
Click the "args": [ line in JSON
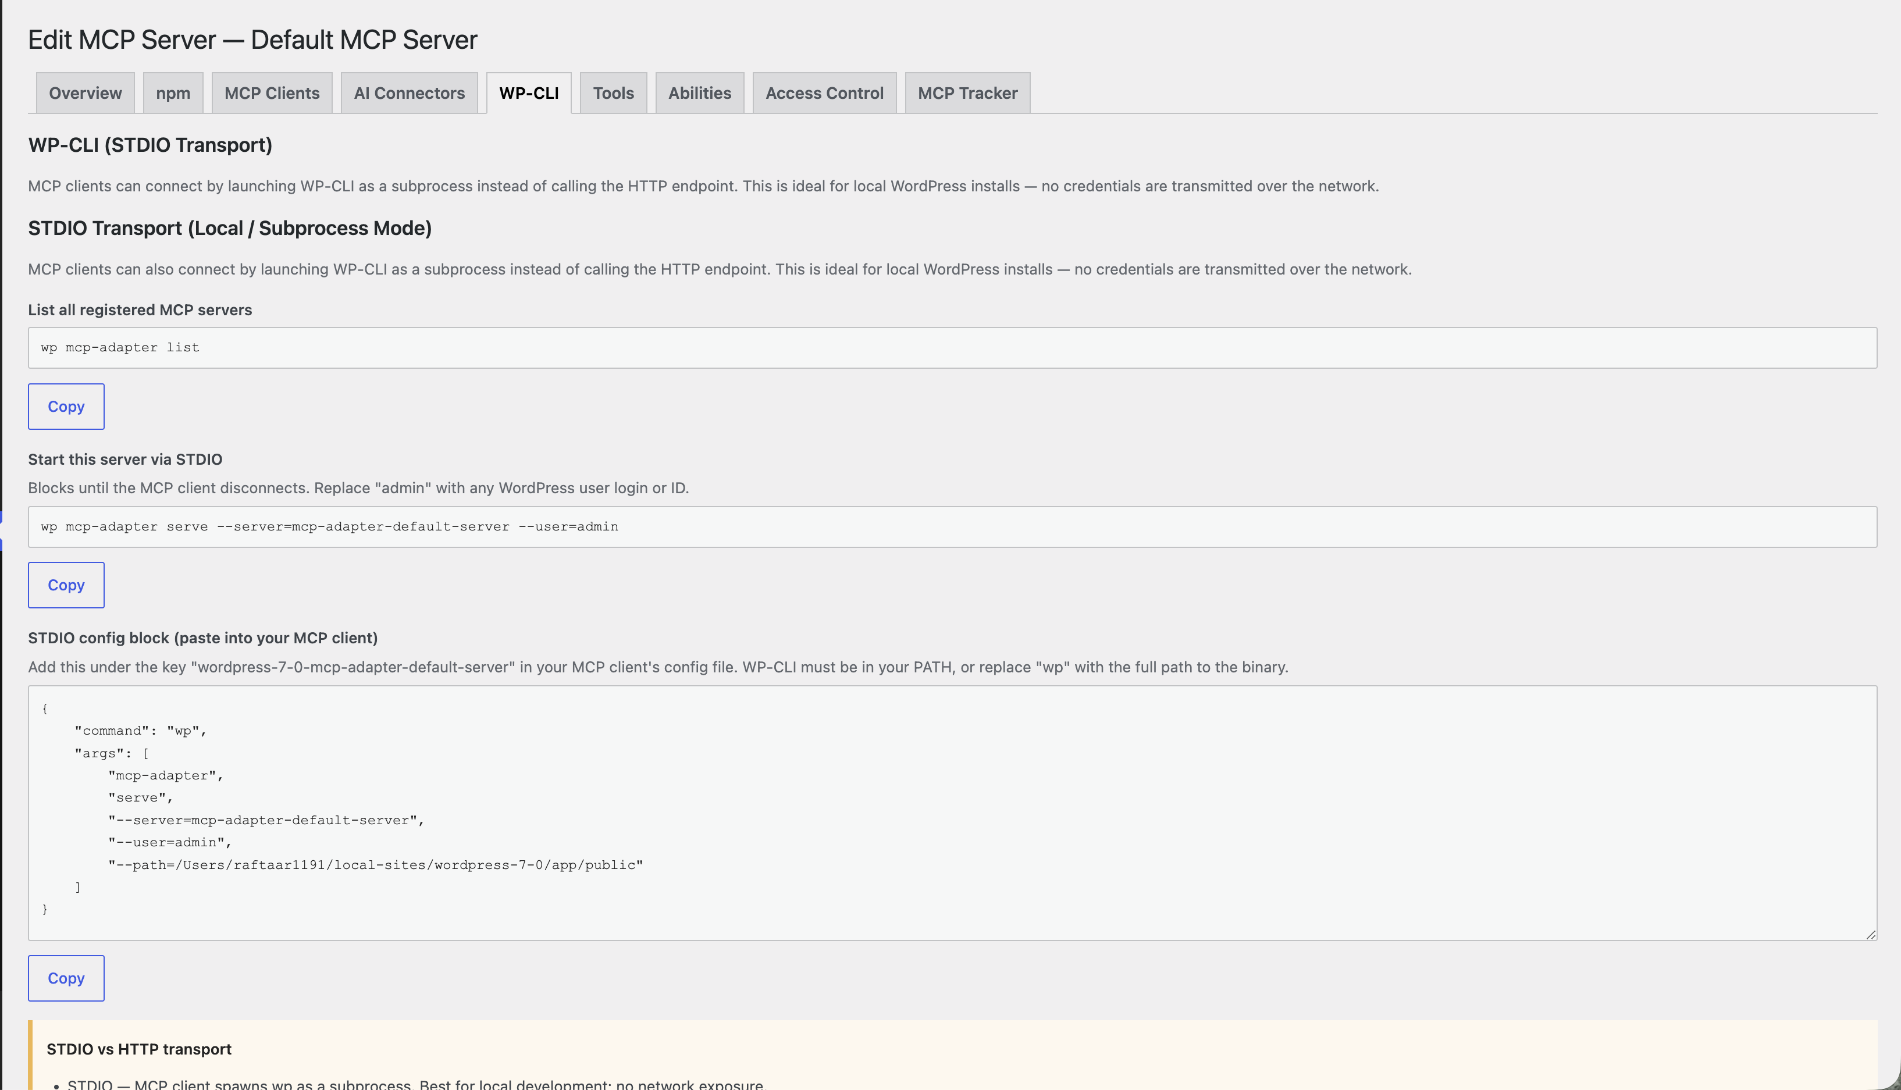click(x=112, y=753)
